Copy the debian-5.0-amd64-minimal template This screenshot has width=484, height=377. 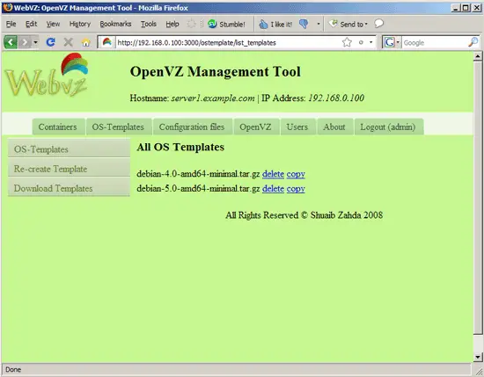(296, 189)
